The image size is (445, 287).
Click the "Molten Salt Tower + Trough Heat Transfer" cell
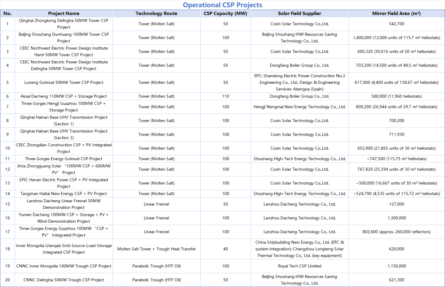(156, 249)
